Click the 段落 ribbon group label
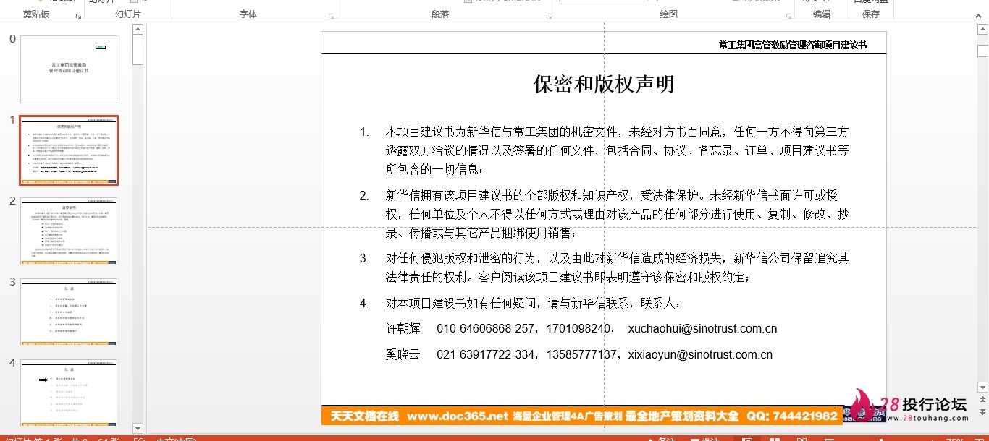 tap(440, 14)
